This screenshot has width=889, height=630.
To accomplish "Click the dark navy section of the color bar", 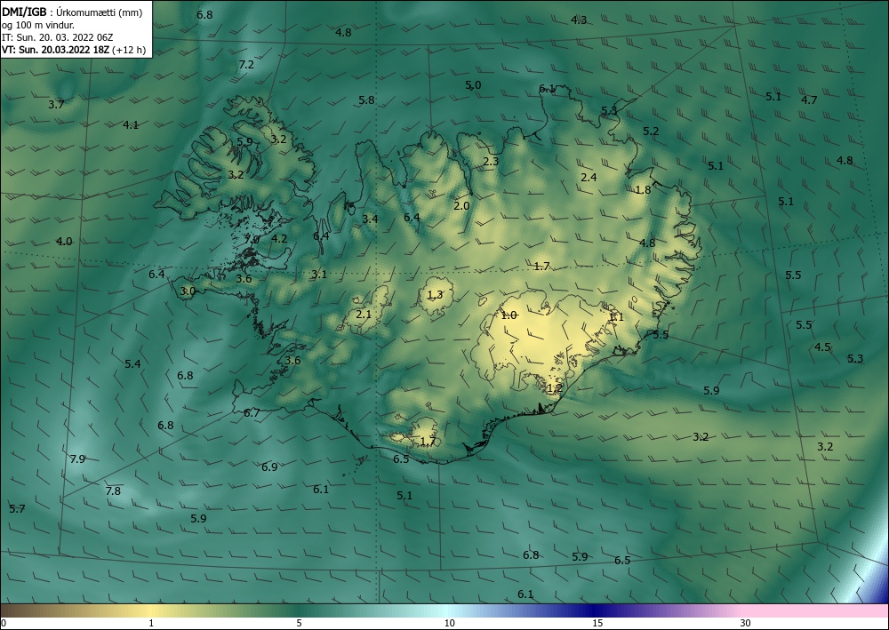I will (x=596, y=610).
